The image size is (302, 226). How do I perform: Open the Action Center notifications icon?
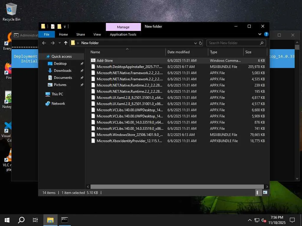click(292, 220)
